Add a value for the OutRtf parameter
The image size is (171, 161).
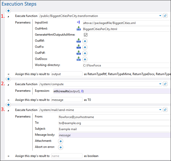(x=85, y=41)
